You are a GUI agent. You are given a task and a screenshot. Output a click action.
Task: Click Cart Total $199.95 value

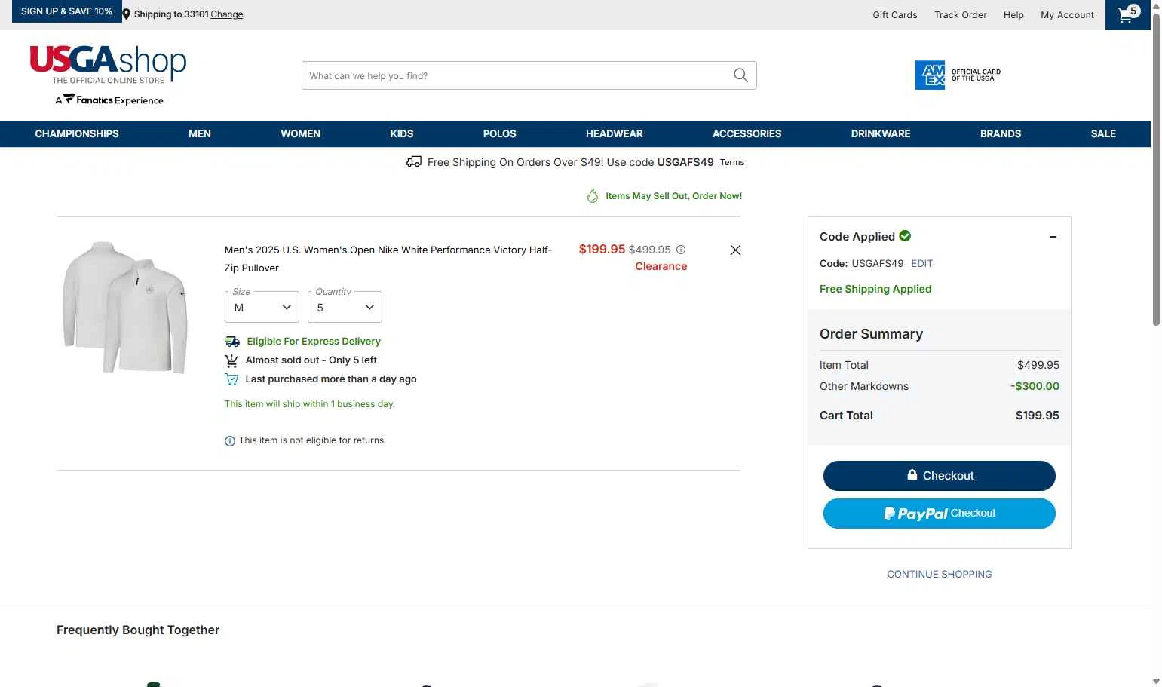(x=1037, y=416)
